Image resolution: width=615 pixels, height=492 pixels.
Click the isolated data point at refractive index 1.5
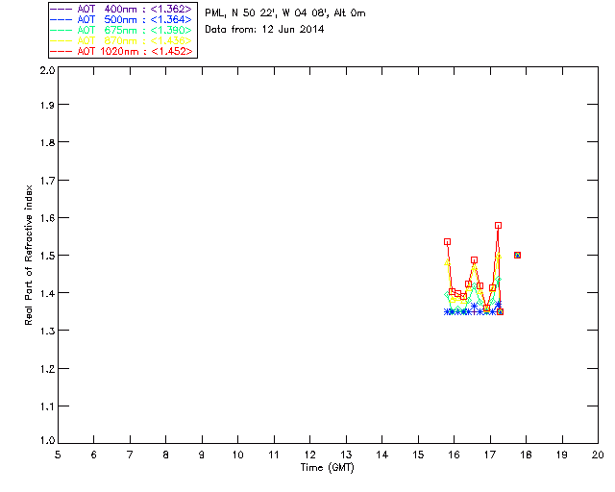coord(517,255)
